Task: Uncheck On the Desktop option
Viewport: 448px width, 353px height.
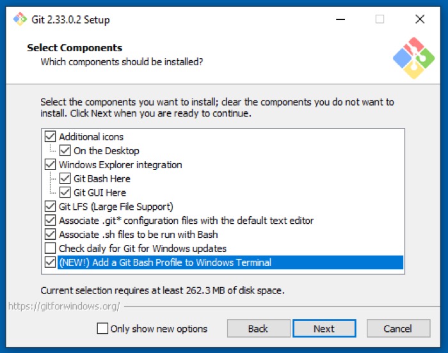Action: [x=65, y=151]
